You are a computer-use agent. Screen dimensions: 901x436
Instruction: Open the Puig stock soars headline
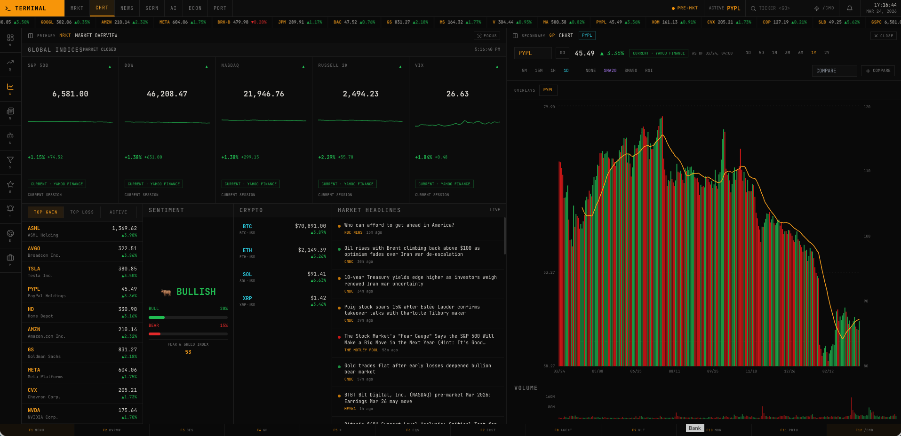tap(418, 313)
